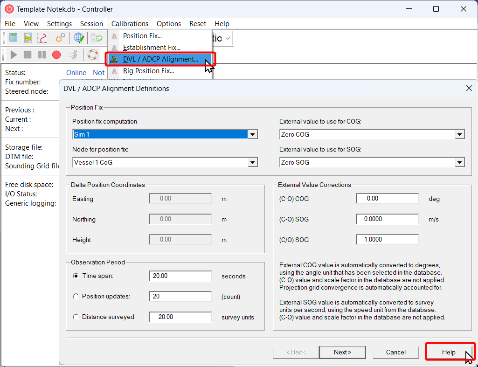Open the Session menu
478x367 pixels.
click(x=91, y=23)
